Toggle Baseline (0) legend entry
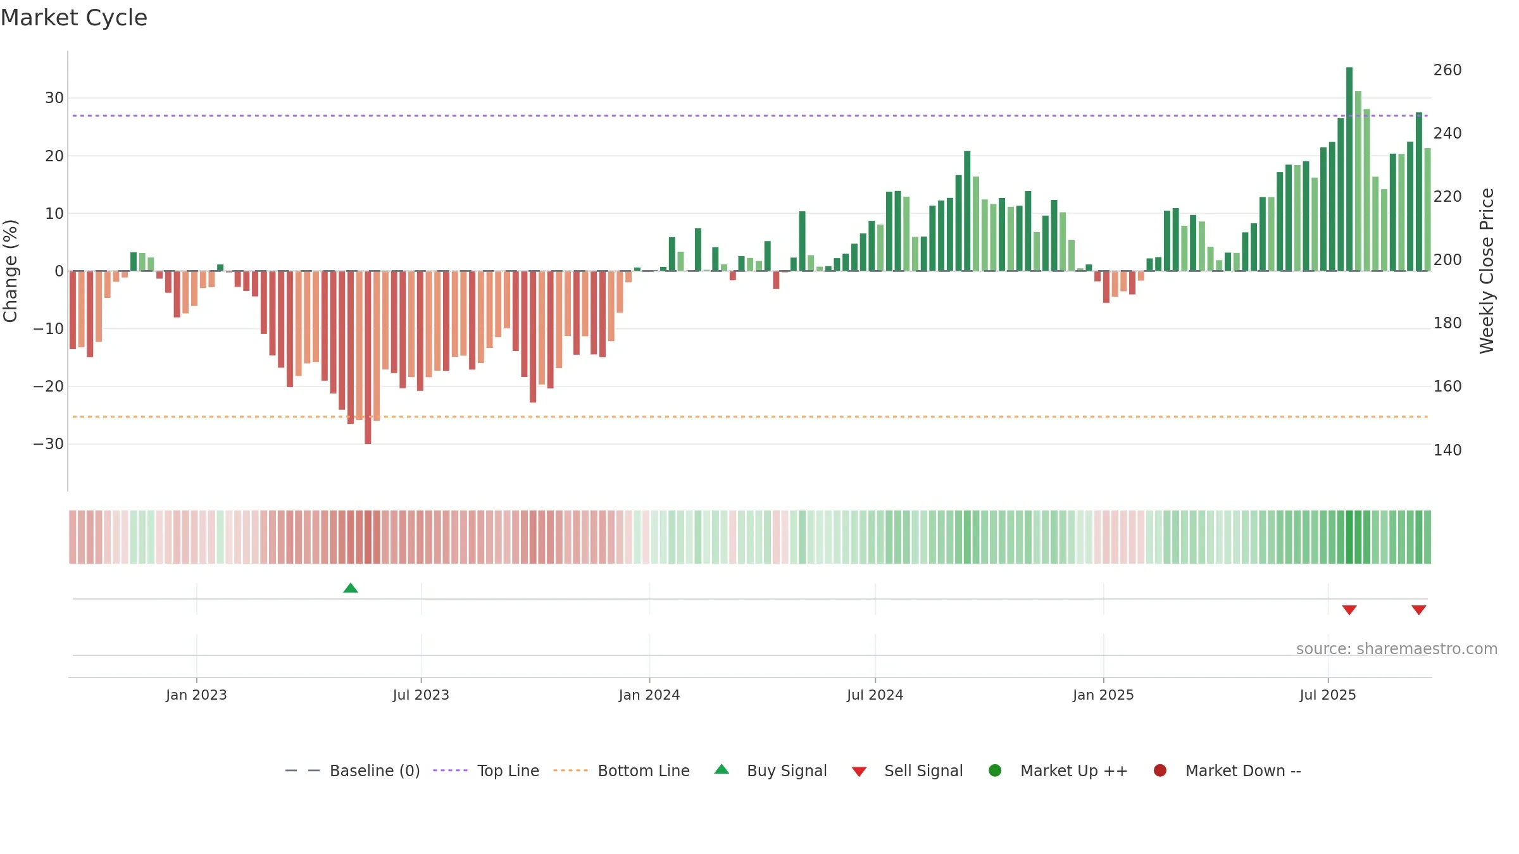 [x=353, y=770]
